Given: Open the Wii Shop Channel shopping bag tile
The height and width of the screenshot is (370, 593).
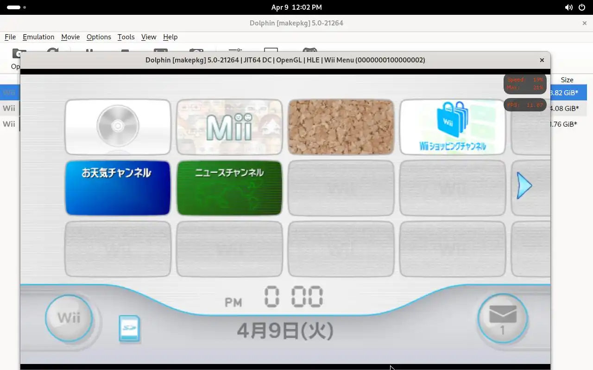Looking at the screenshot, I should [x=453, y=127].
